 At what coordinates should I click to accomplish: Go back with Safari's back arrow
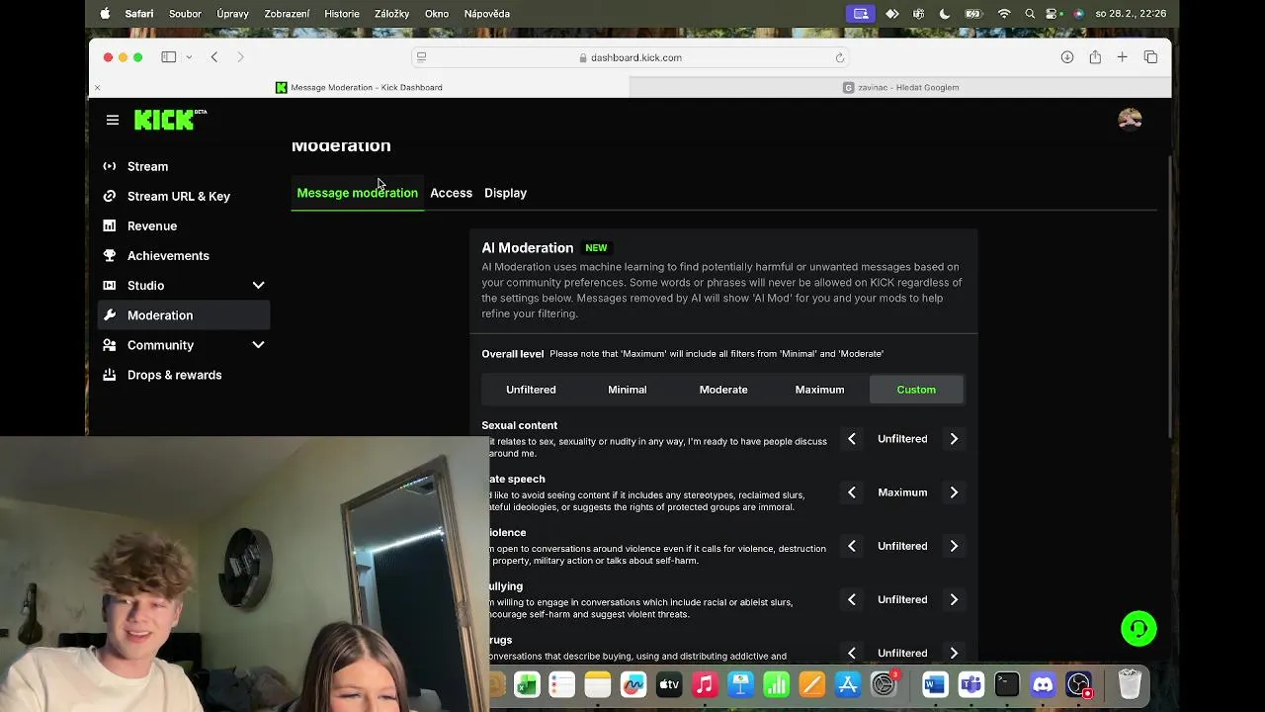(214, 57)
